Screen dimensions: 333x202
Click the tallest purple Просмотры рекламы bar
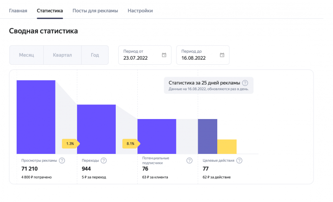point(36,117)
